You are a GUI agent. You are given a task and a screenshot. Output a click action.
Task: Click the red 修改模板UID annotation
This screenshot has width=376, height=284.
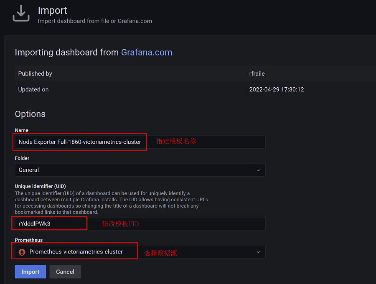pos(120,224)
